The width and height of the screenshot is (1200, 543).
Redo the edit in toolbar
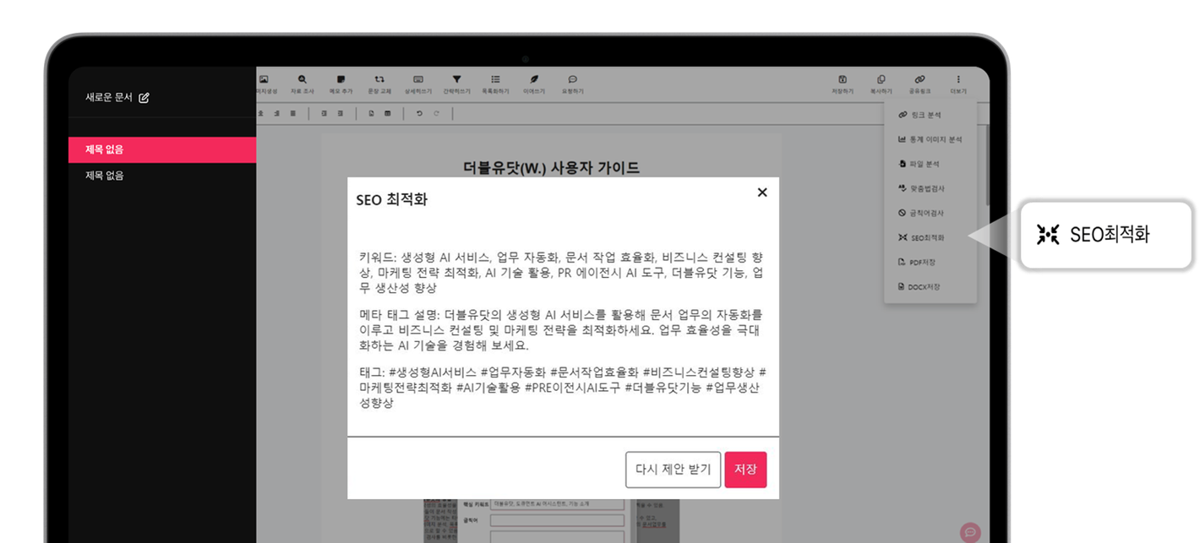pos(436,113)
